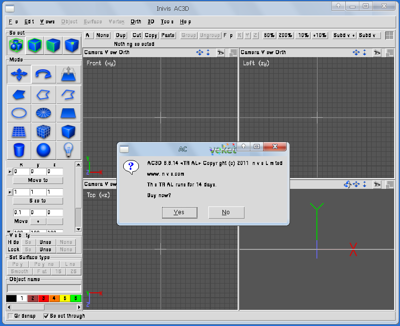Choose the open Line drawing tool

(x=68, y=95)
